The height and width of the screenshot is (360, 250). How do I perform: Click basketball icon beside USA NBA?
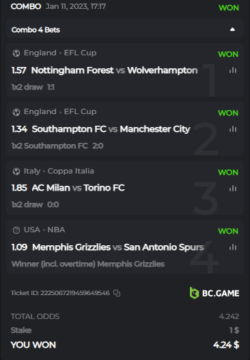coord(16,230)
